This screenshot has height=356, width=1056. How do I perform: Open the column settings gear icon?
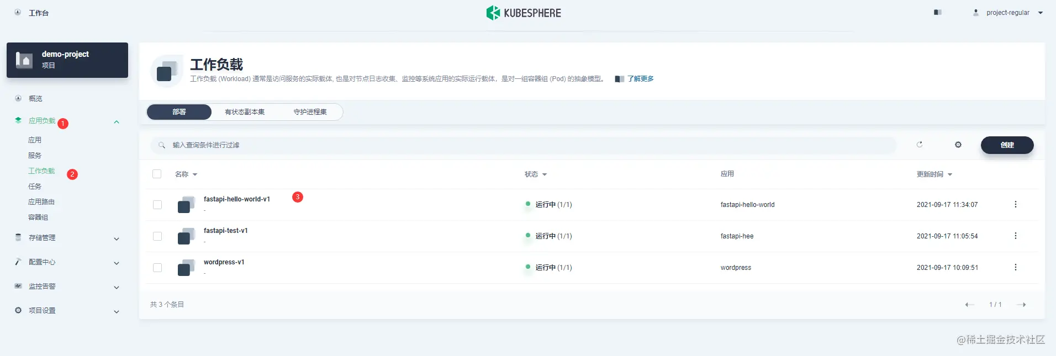[958, 145]
